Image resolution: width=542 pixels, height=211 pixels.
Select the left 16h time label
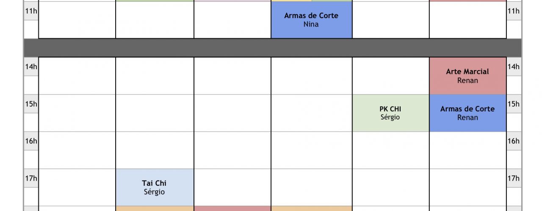point(31,141)
